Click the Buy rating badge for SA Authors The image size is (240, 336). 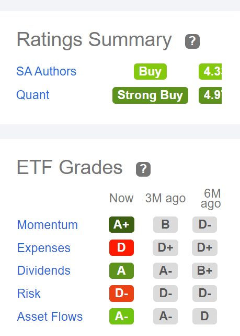pyautogui.click(x=150, y=72)
